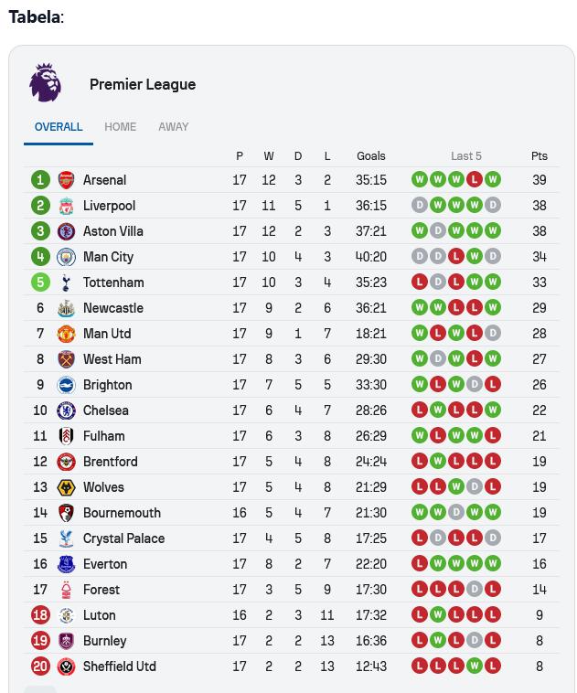Image resolution: width=577 pixels, height=693 pixels.
Task: Click the Tottenham cockerel crest
Action: (67, 283)
